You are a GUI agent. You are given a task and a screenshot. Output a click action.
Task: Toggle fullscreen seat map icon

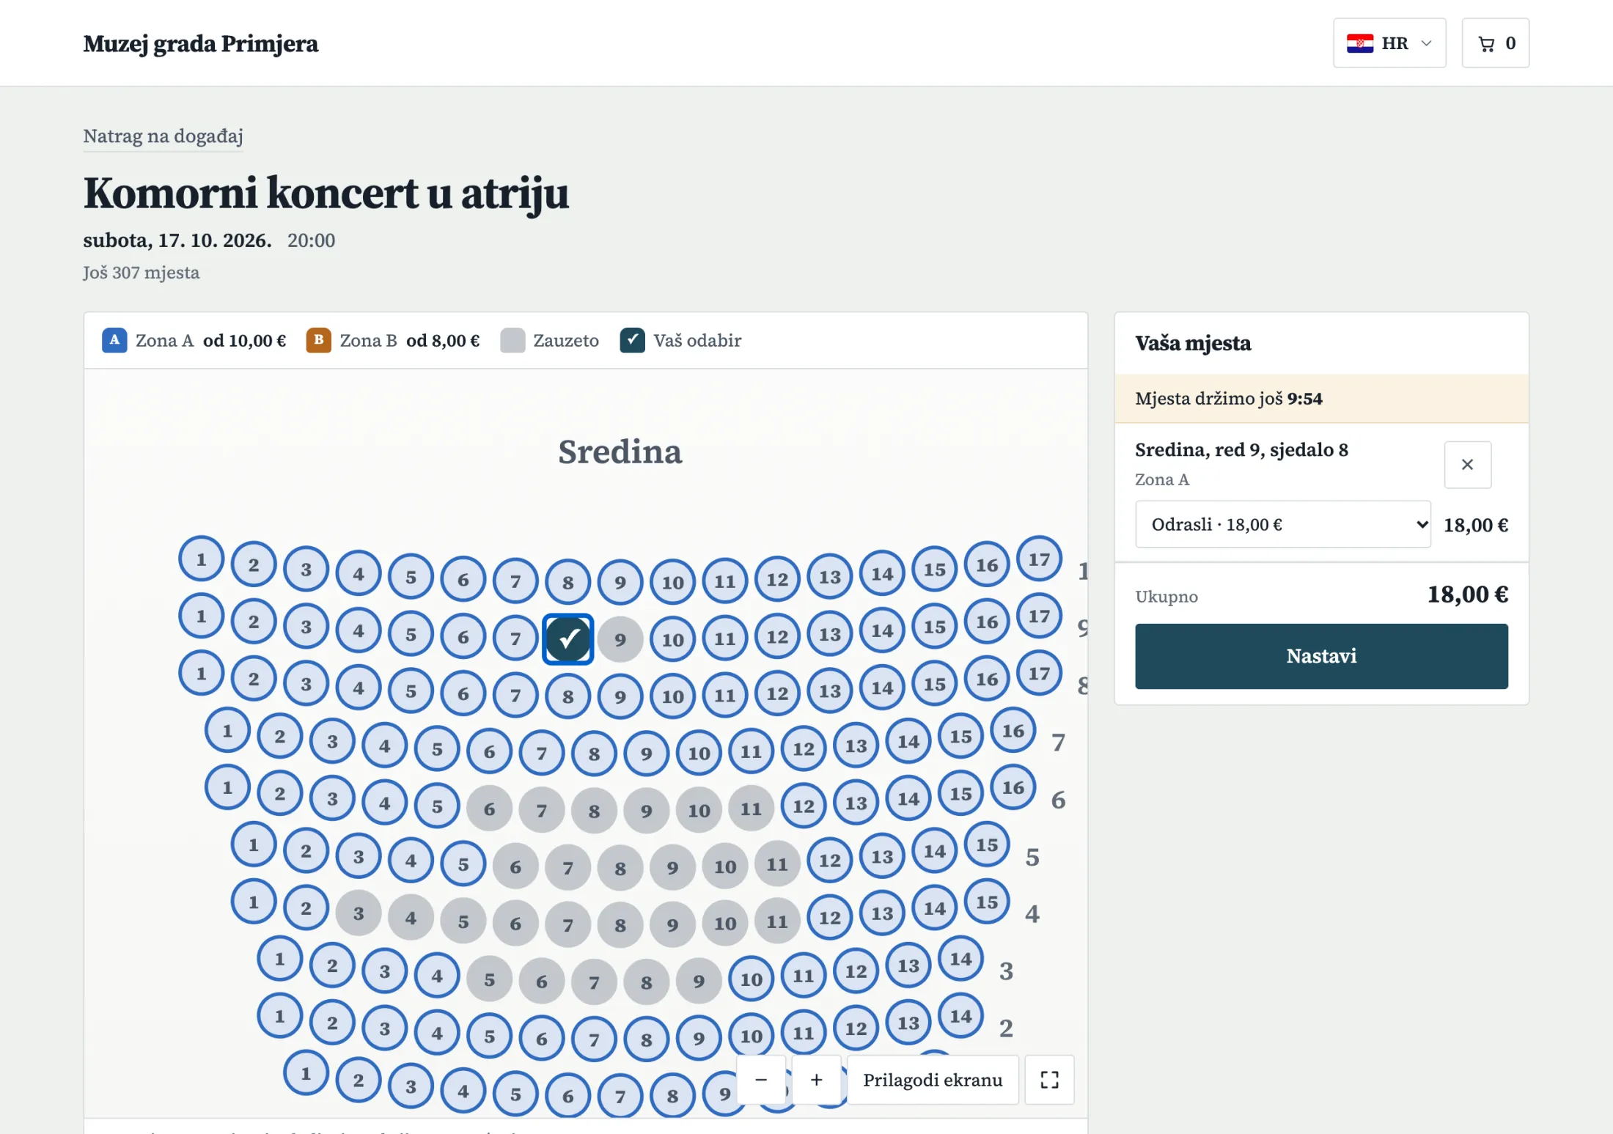click(1049, 1080)
